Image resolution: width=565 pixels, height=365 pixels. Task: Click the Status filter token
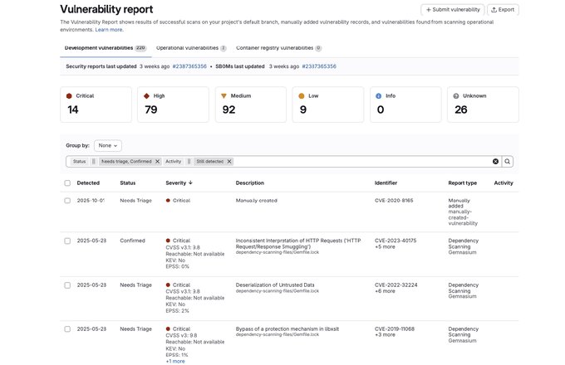click(79, 162)
